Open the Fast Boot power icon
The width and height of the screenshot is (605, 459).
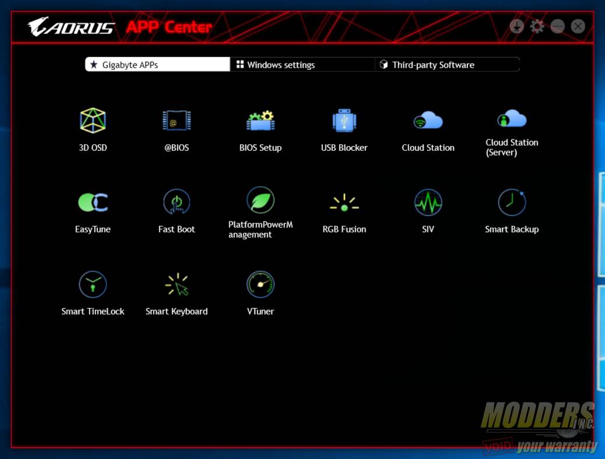(177, 202)
